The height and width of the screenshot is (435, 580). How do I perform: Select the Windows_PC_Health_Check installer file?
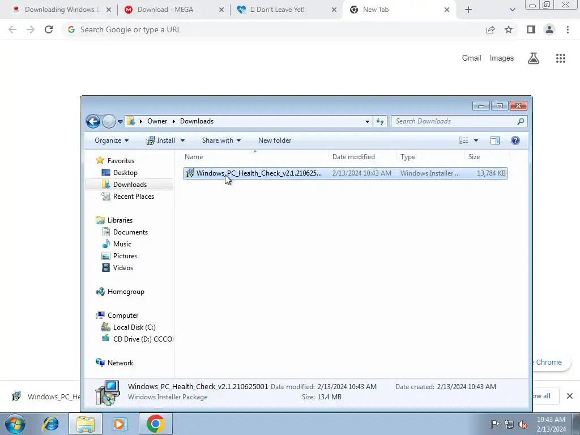345,173
